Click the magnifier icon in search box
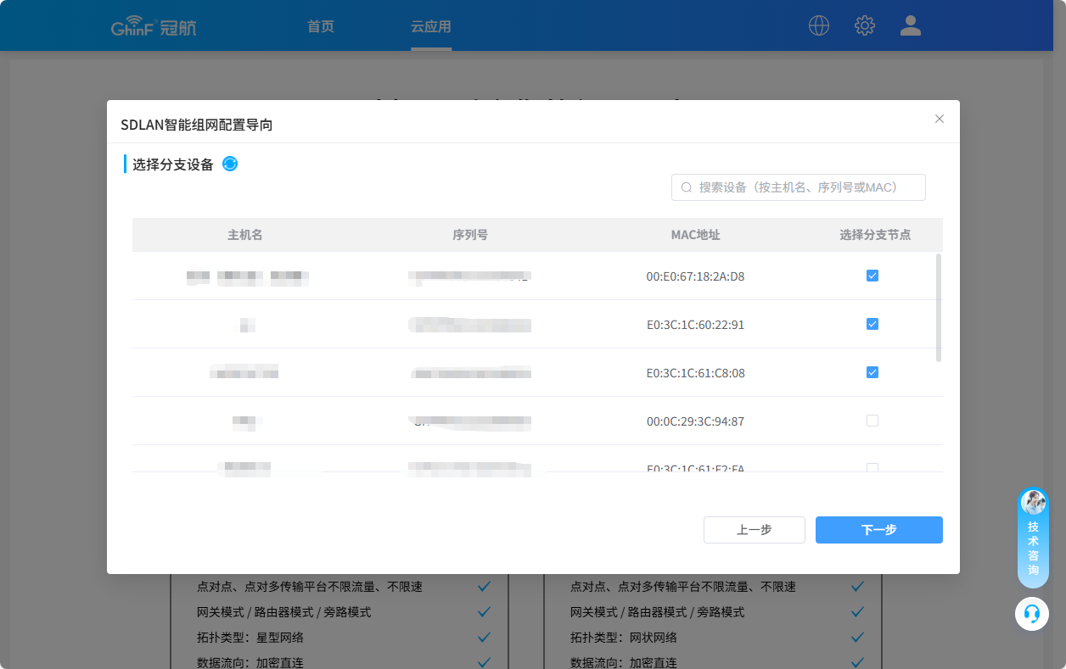 pyautogui.click(x=687, y=187)
